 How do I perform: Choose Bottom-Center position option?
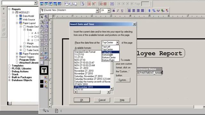pyautogui.click(x=111, y=57)
